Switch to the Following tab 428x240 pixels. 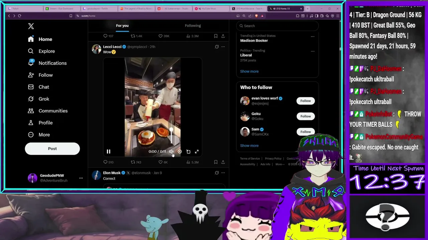(x=193, y=26)
